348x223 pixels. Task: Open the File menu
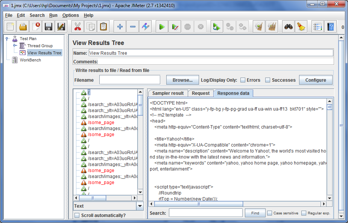coord(9,15)
